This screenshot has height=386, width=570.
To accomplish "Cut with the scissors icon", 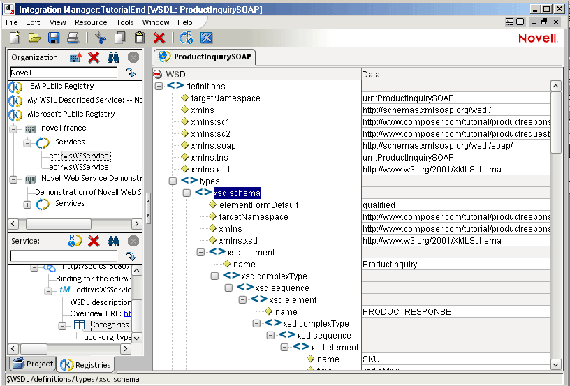I will click(101, 38).
